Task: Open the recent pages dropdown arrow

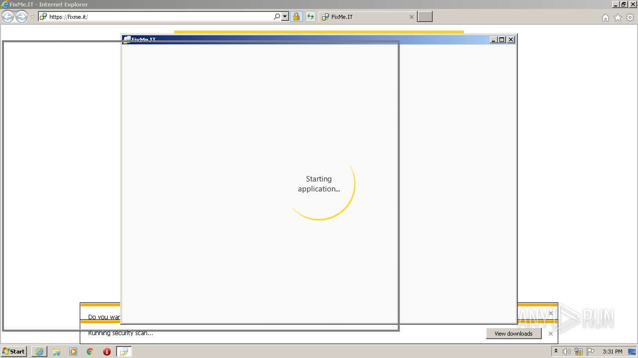Action: 32,17
